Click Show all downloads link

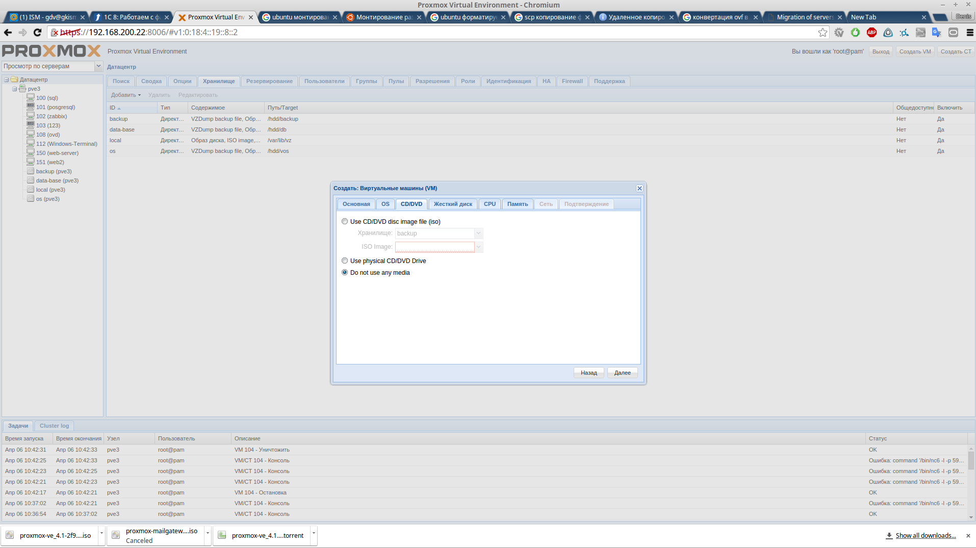point(925,535)
